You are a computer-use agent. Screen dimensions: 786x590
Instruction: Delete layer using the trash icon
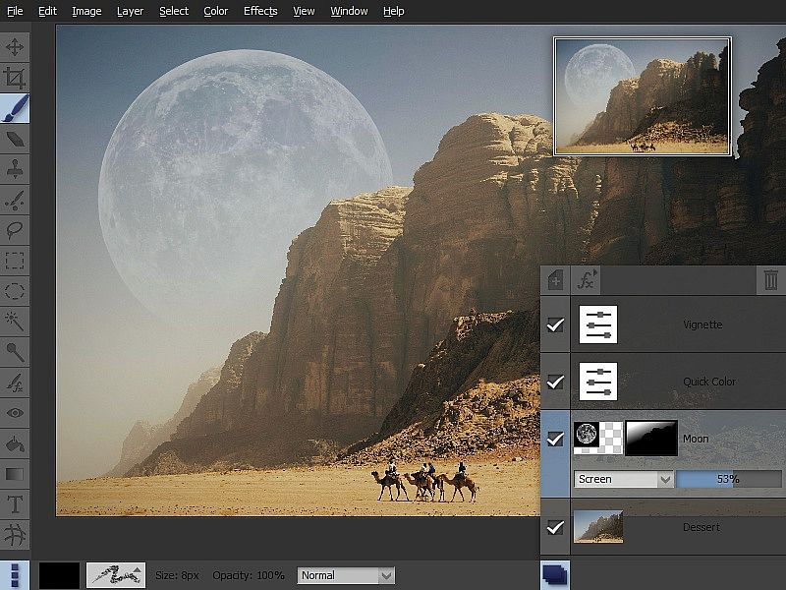tap(771, 280)
